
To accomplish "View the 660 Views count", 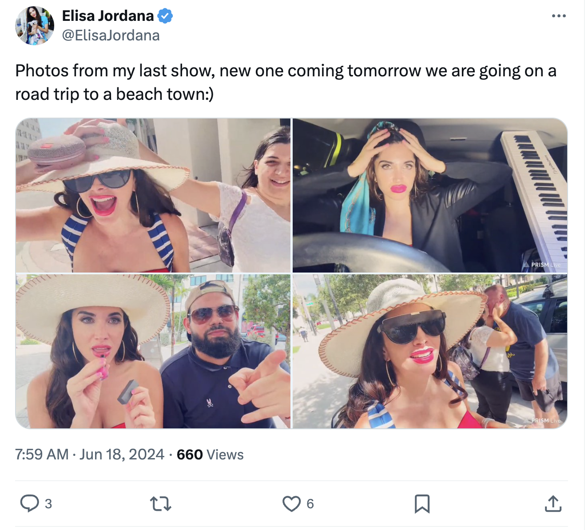I will tap(210, 455).
